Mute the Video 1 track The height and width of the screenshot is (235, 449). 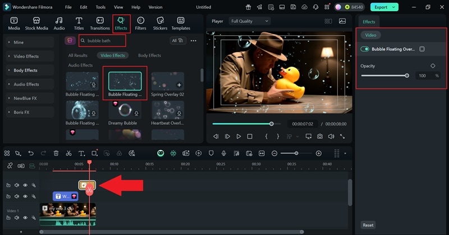17,218
